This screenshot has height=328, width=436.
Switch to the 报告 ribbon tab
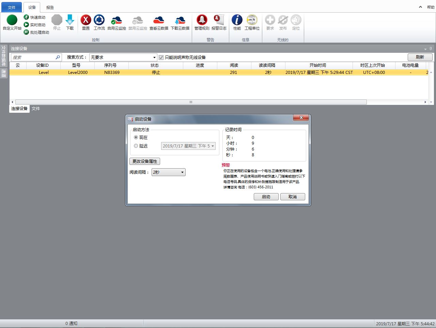tap(50, 7)
